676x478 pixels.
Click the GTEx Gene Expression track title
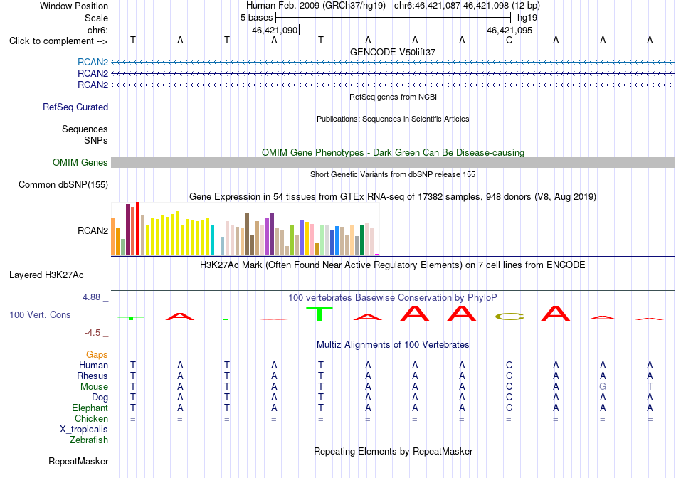point(393,197)
